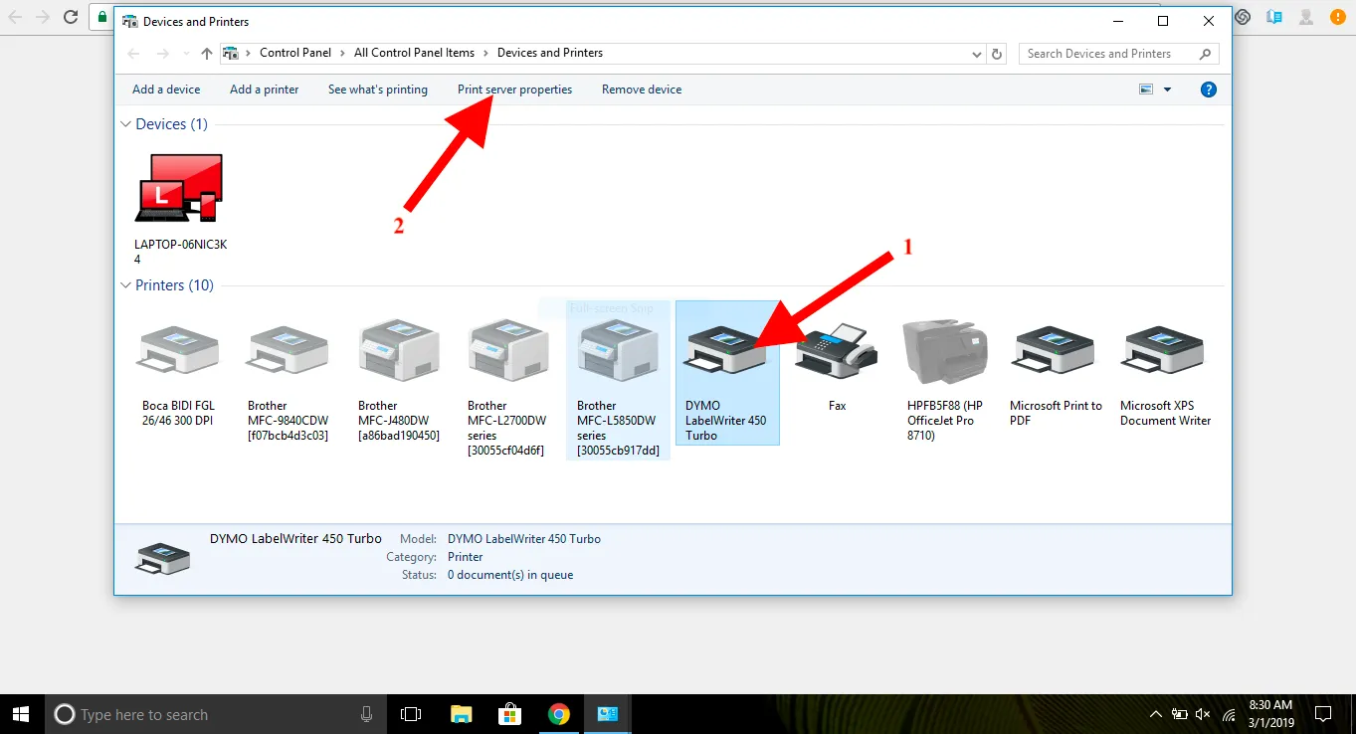
Task: Click the spiral extension icon in the browser
Action: (x=1244, y=17)
